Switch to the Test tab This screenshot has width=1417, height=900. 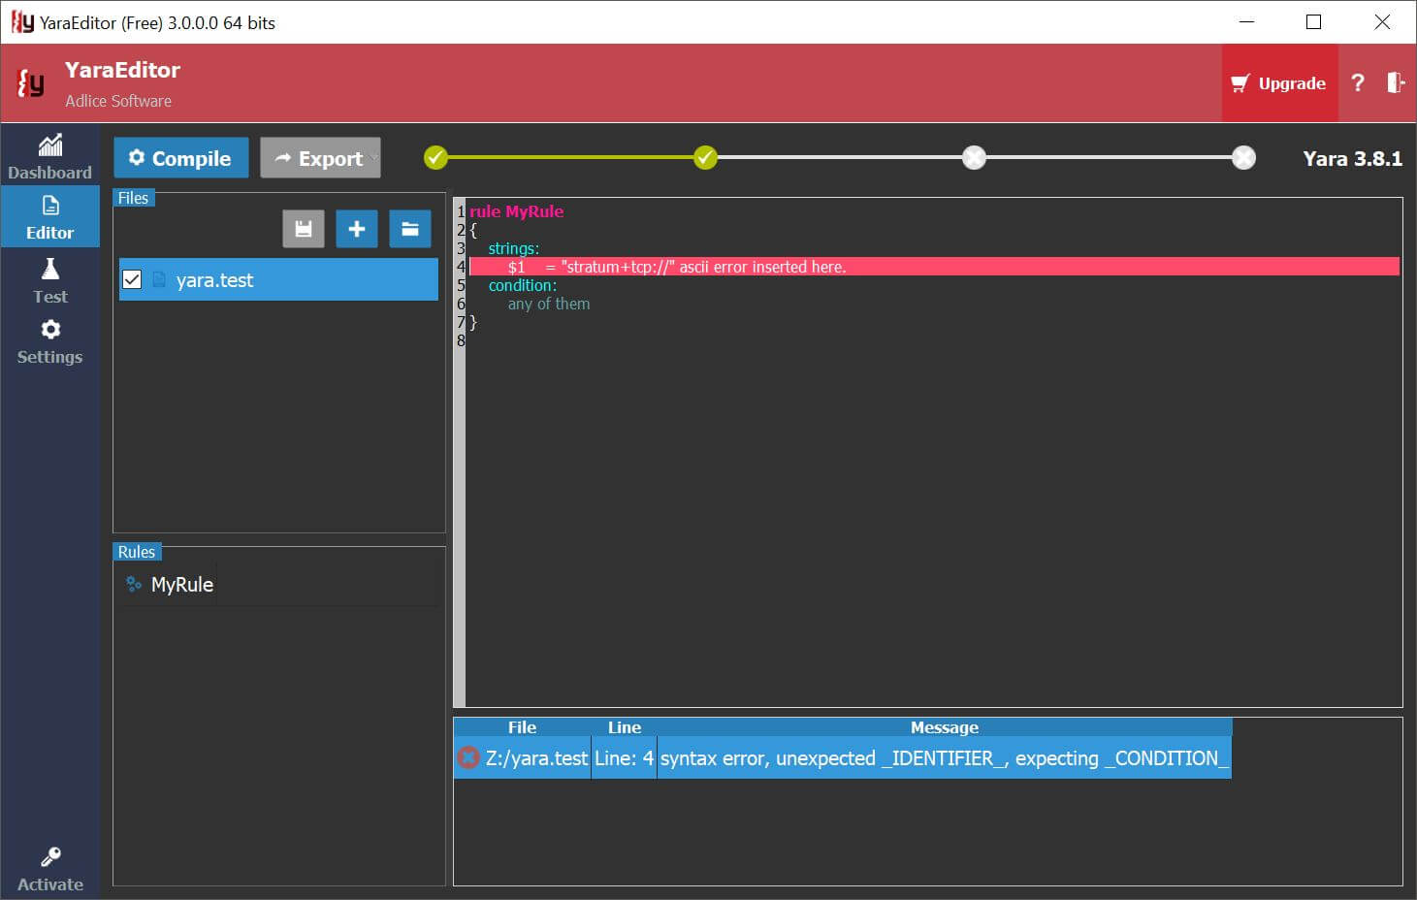(49, 281)
